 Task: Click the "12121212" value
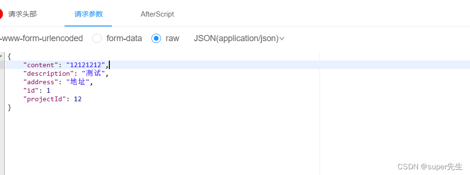[x=85, y=65]
